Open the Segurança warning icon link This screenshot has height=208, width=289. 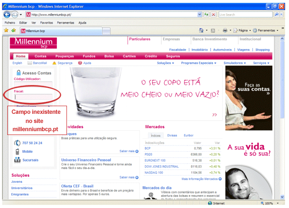54,63
